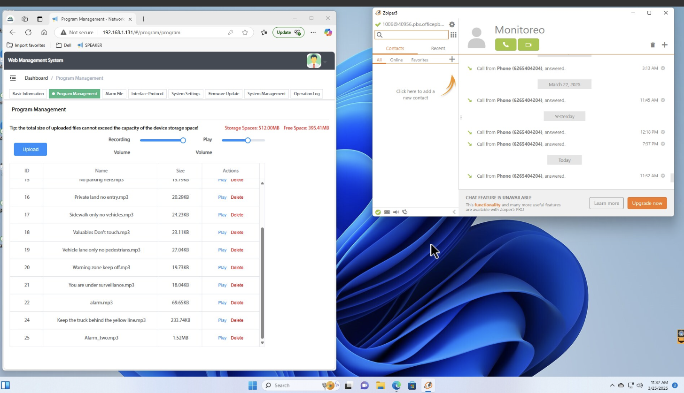The width and height of the screenshot is (684, 393).
Task: Collapse the Zoiper contacts panel arrow
Action: click(454, 212)
